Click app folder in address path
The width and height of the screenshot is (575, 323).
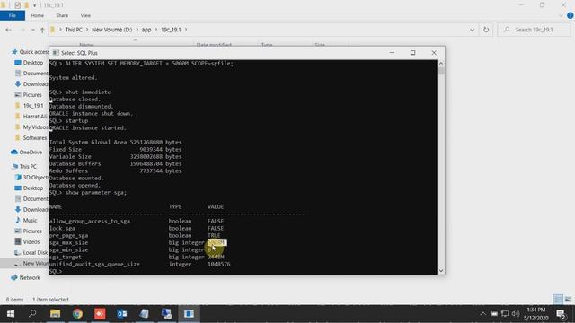point(146,30)
